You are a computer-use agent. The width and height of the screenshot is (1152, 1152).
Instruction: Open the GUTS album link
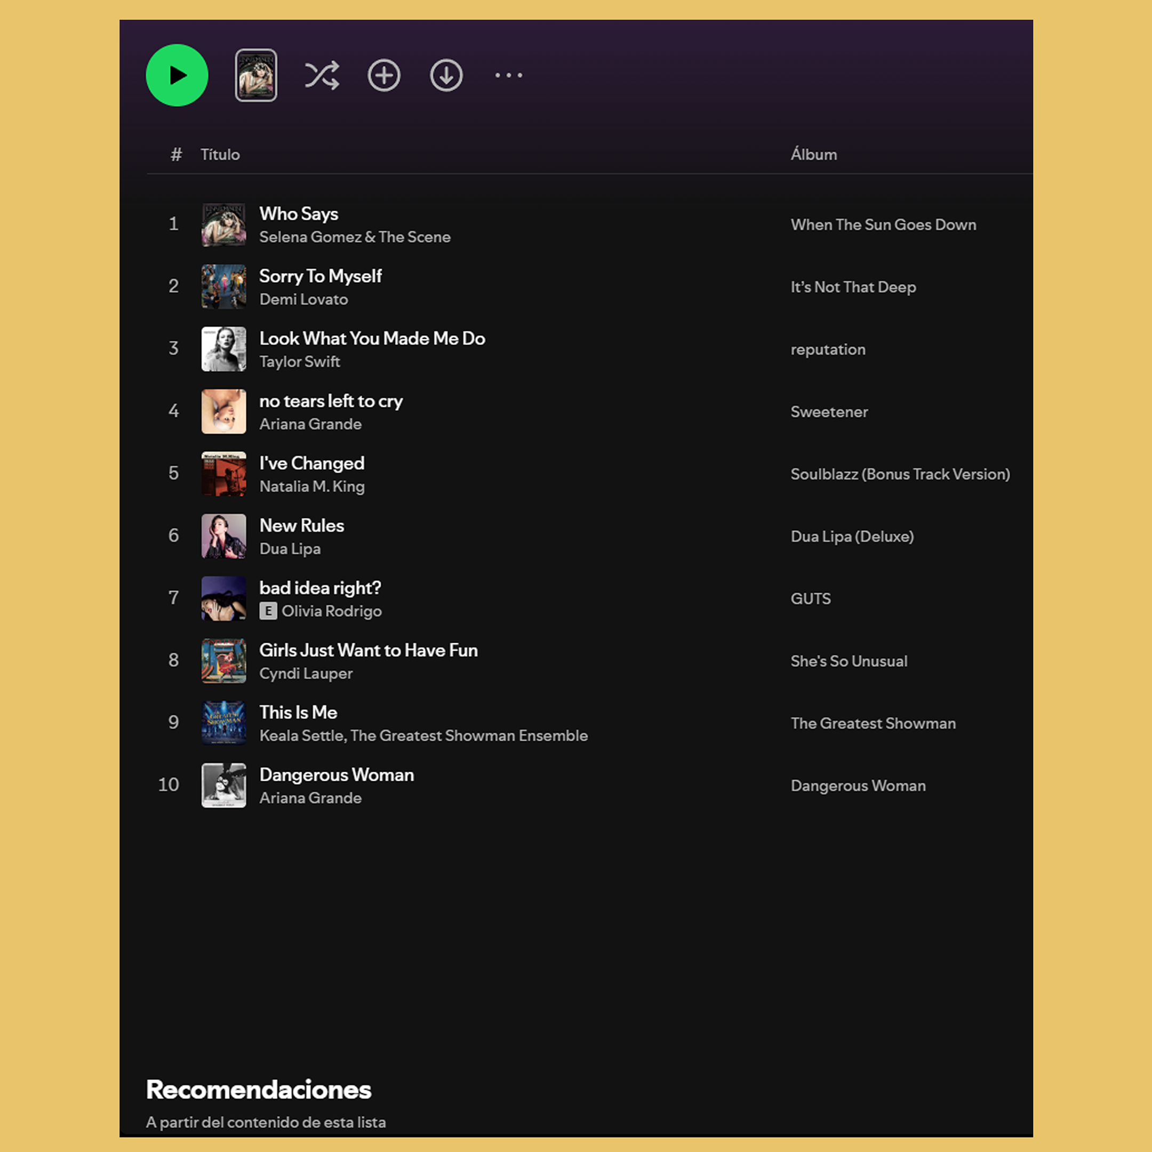tap(810, 598)
